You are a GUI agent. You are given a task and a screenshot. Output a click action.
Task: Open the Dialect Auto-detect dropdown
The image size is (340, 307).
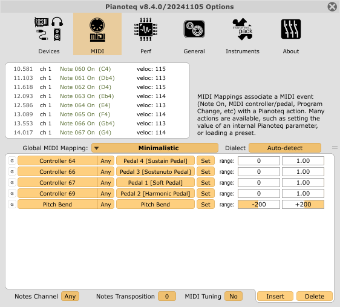tap(285, 148)
